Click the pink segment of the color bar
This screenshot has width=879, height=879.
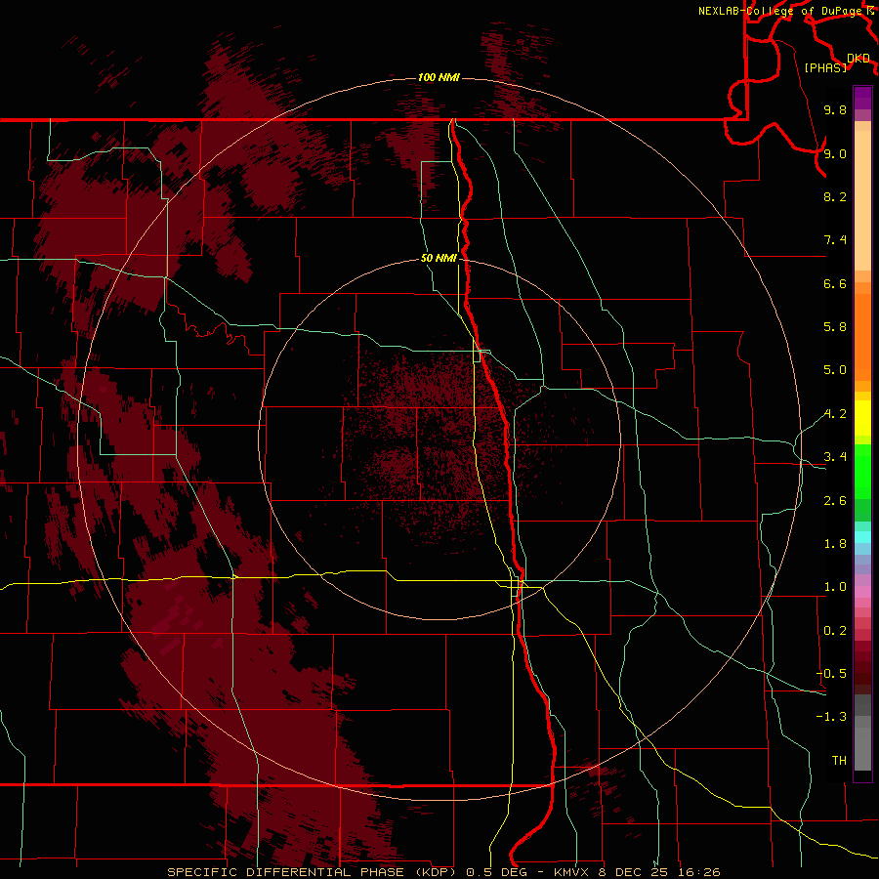862,593
